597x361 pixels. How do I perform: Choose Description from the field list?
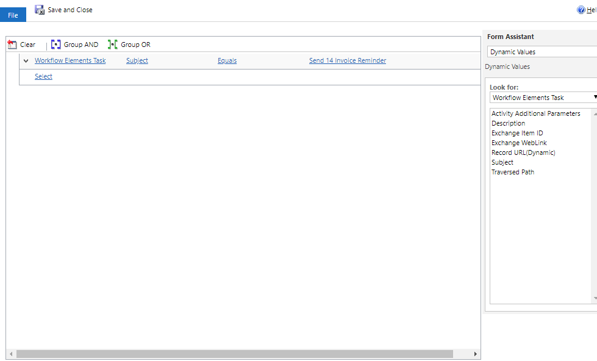point(508,123)
